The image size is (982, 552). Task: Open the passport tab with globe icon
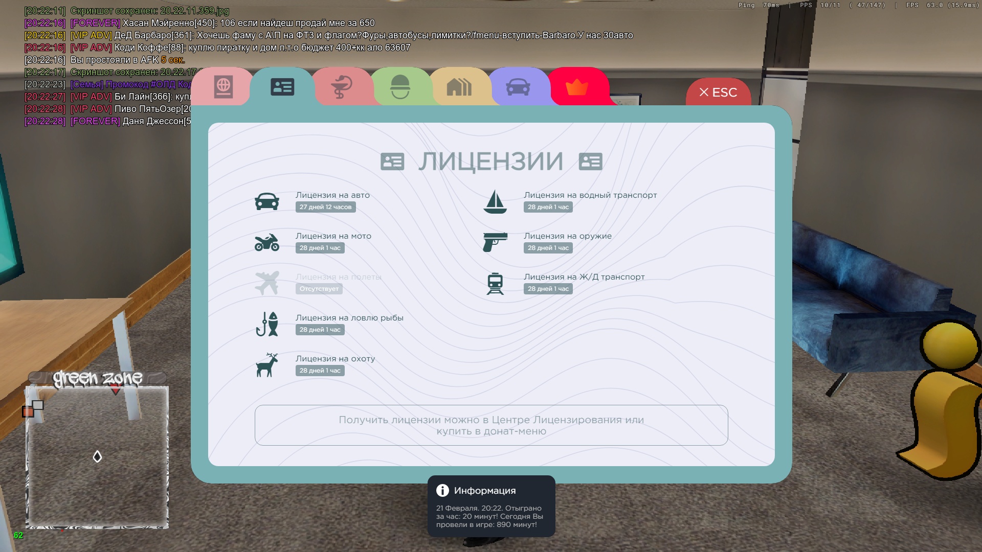(224, 87)
